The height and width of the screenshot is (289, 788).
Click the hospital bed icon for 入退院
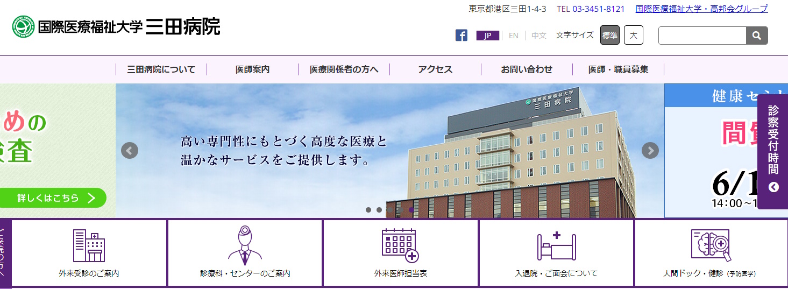tap(557, 246)
